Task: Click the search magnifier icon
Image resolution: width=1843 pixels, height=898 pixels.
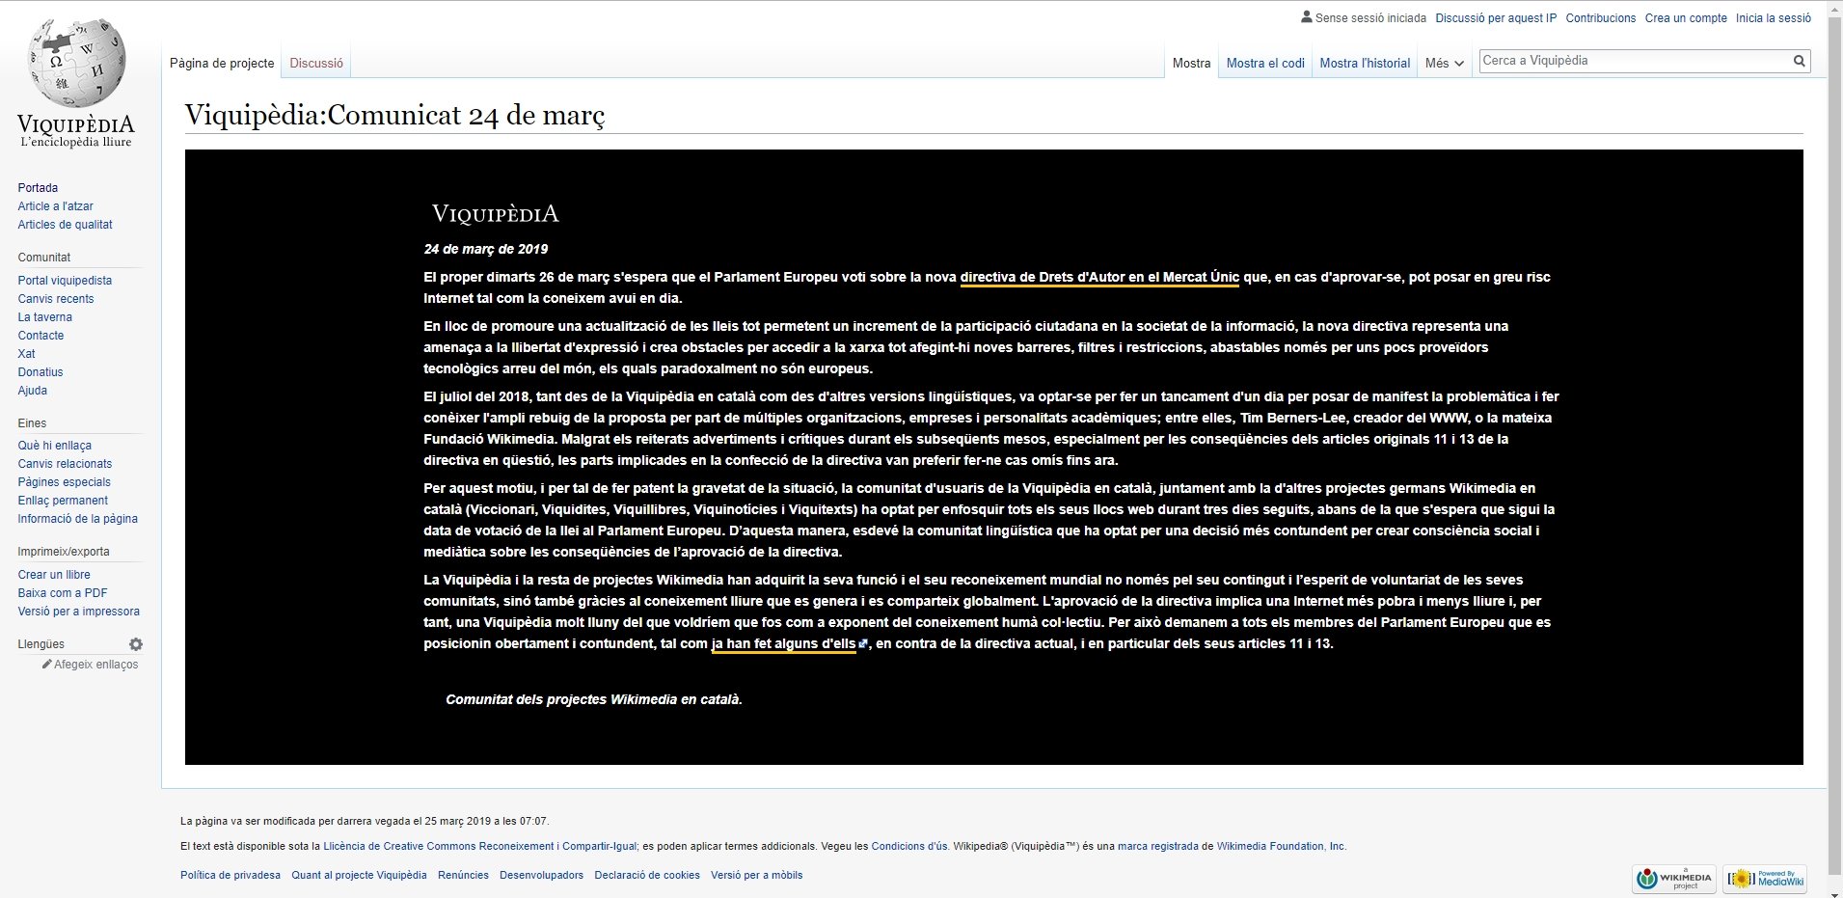Action: [1799, 61]
